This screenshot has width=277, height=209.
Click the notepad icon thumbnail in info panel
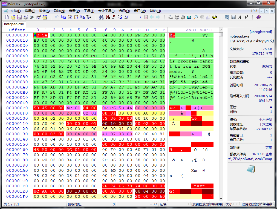coord(251,169)
